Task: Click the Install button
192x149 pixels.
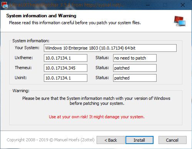Action: 139,140
